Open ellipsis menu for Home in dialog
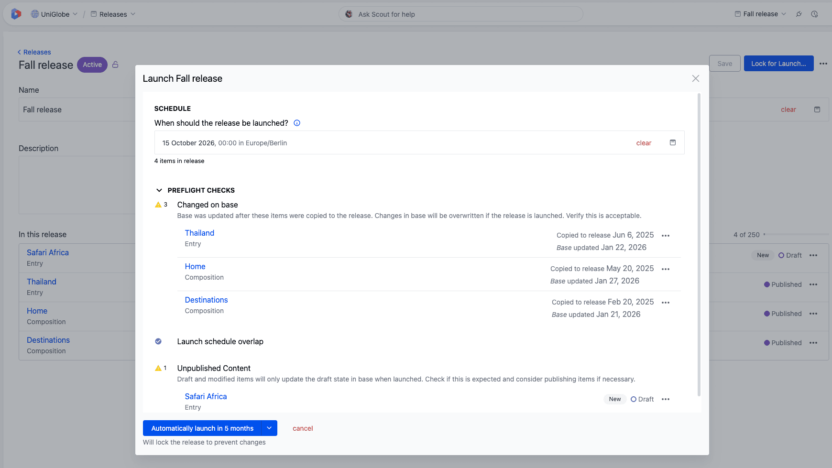The image size is (832, 468). click(x=665, y=269)
